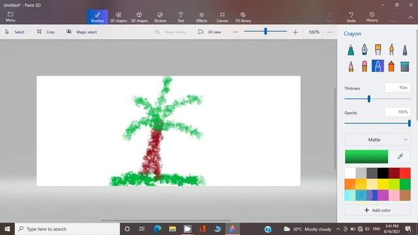Select the Spray can brush
This screenshot has height=235, width=418.
point(391,66)
